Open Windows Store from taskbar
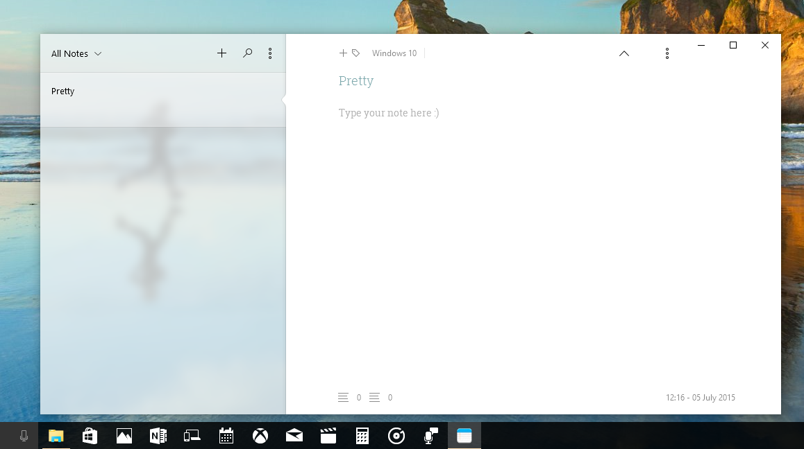 (90, 436)
